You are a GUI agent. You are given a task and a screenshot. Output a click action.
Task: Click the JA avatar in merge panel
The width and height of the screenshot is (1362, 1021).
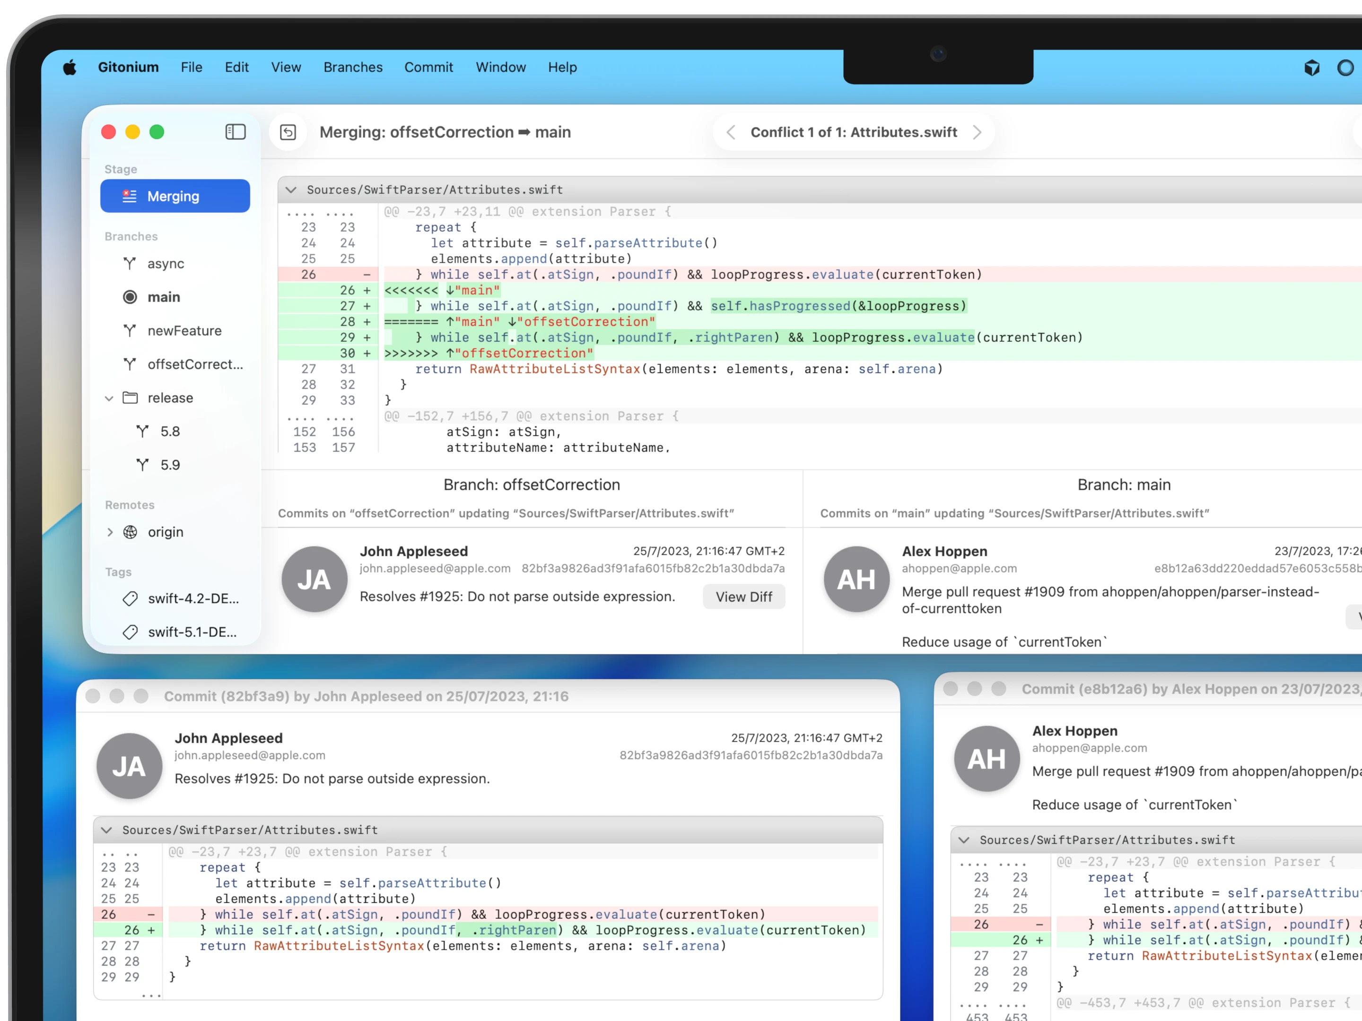pyautogui.click(x=314, y=579)
